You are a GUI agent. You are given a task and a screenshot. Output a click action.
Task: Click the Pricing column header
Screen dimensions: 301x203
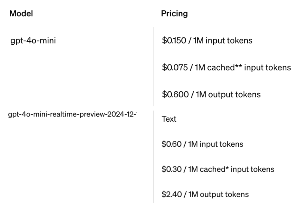point(174,14)
